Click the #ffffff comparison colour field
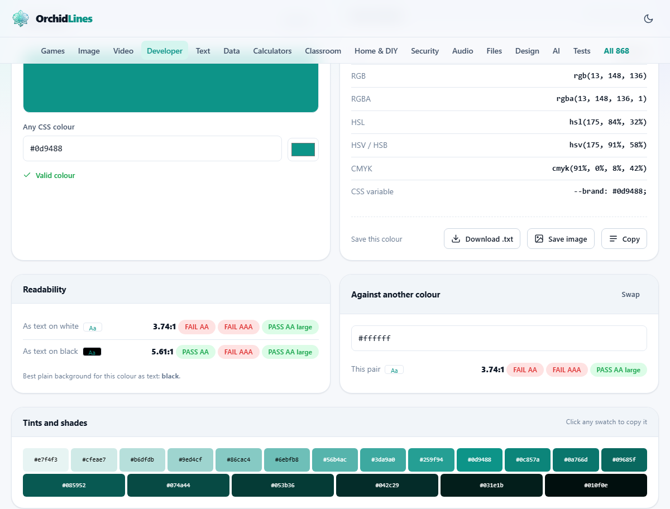The width and height of the screenshot is (670, 509). click(499, 338)
